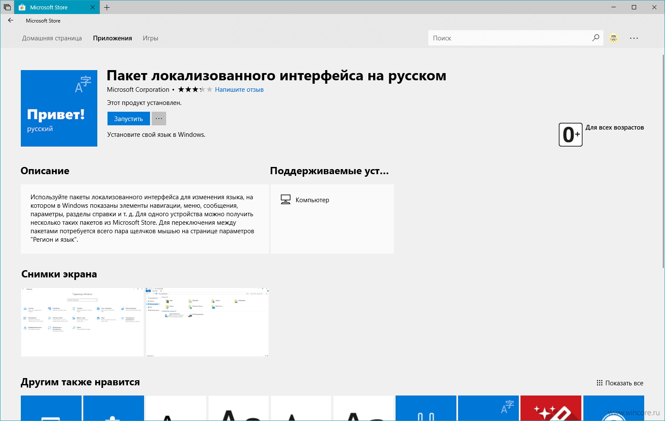Click the vertical page scrollbar
This screenshot has width=665, height=421.
pos(663,161)
